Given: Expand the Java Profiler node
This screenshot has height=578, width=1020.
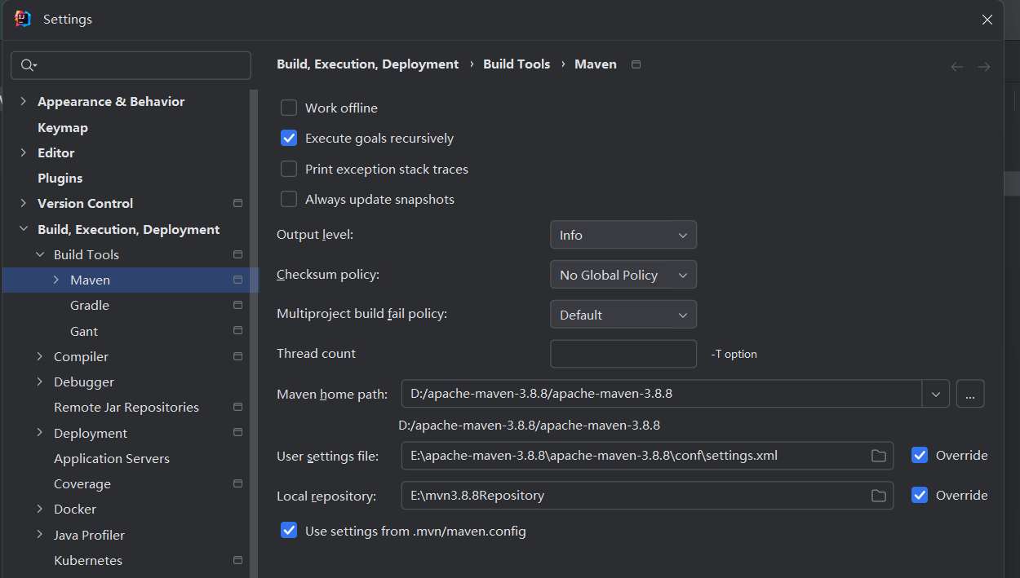Looking at the screenshot, I should [x=39, y=535].
